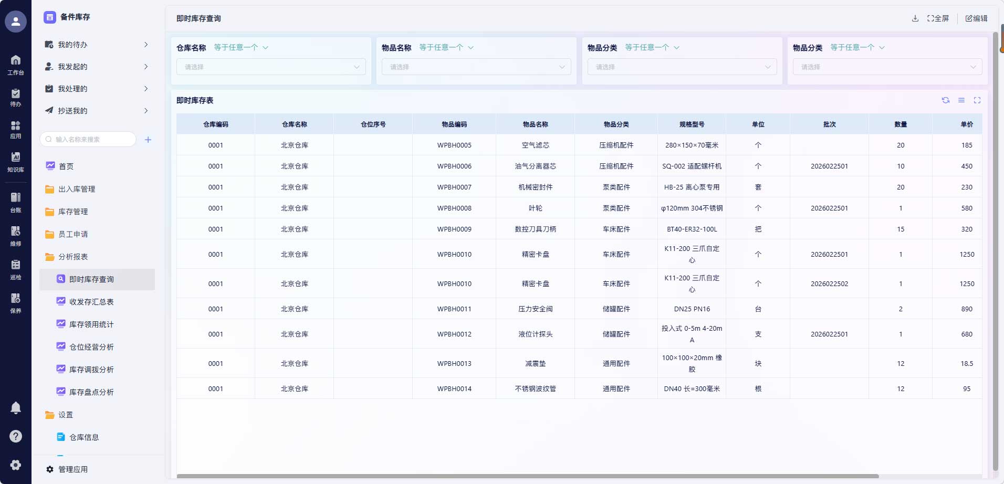Viewport: 1004px width, 484px height.
Task: Click the plus icon beside search box
Action: click(x=148, y=140)
